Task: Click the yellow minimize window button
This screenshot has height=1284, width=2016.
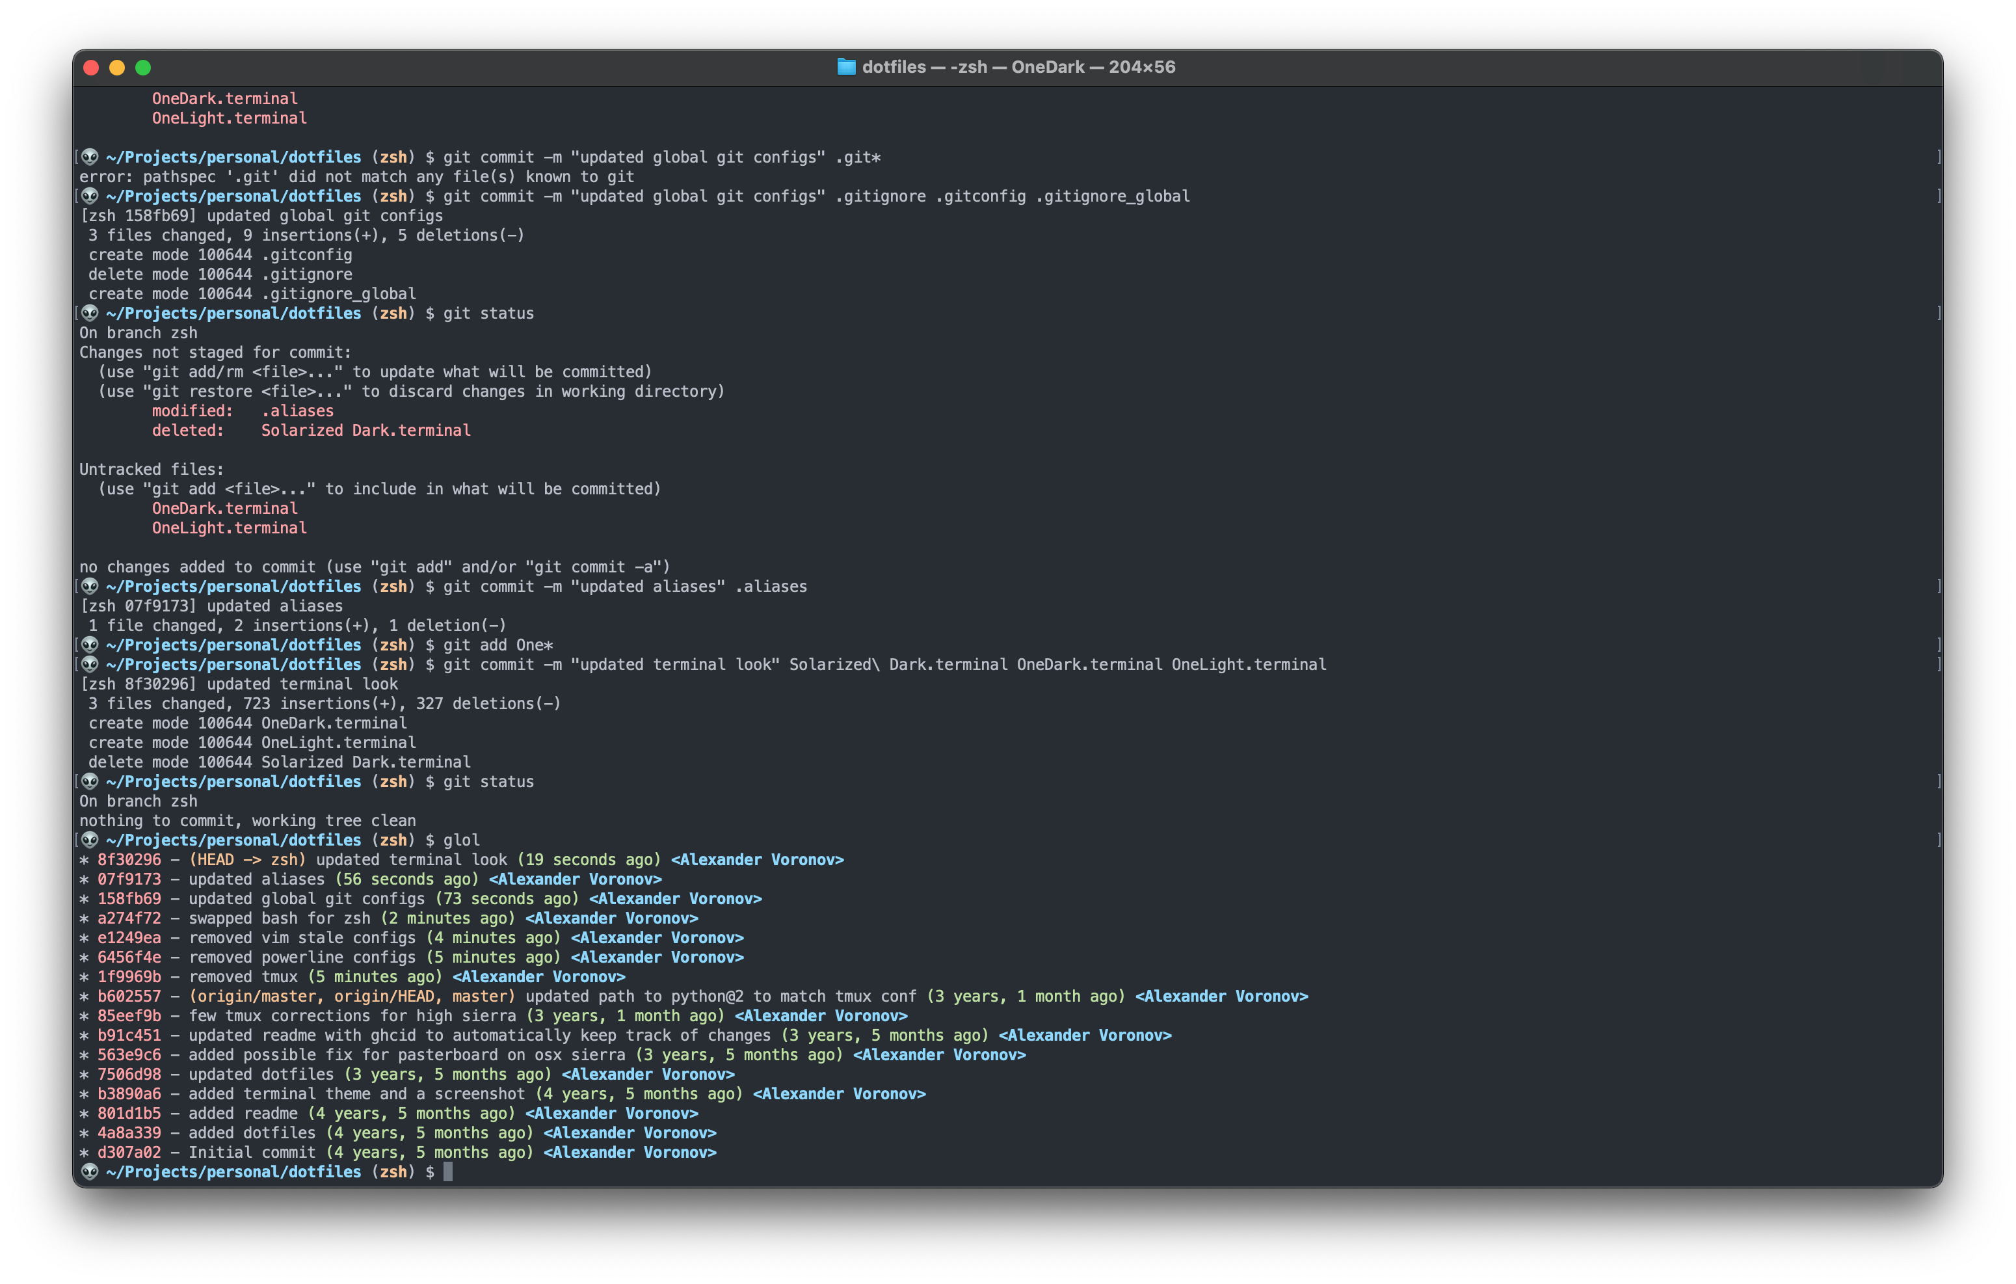Action: coord(117,67)
